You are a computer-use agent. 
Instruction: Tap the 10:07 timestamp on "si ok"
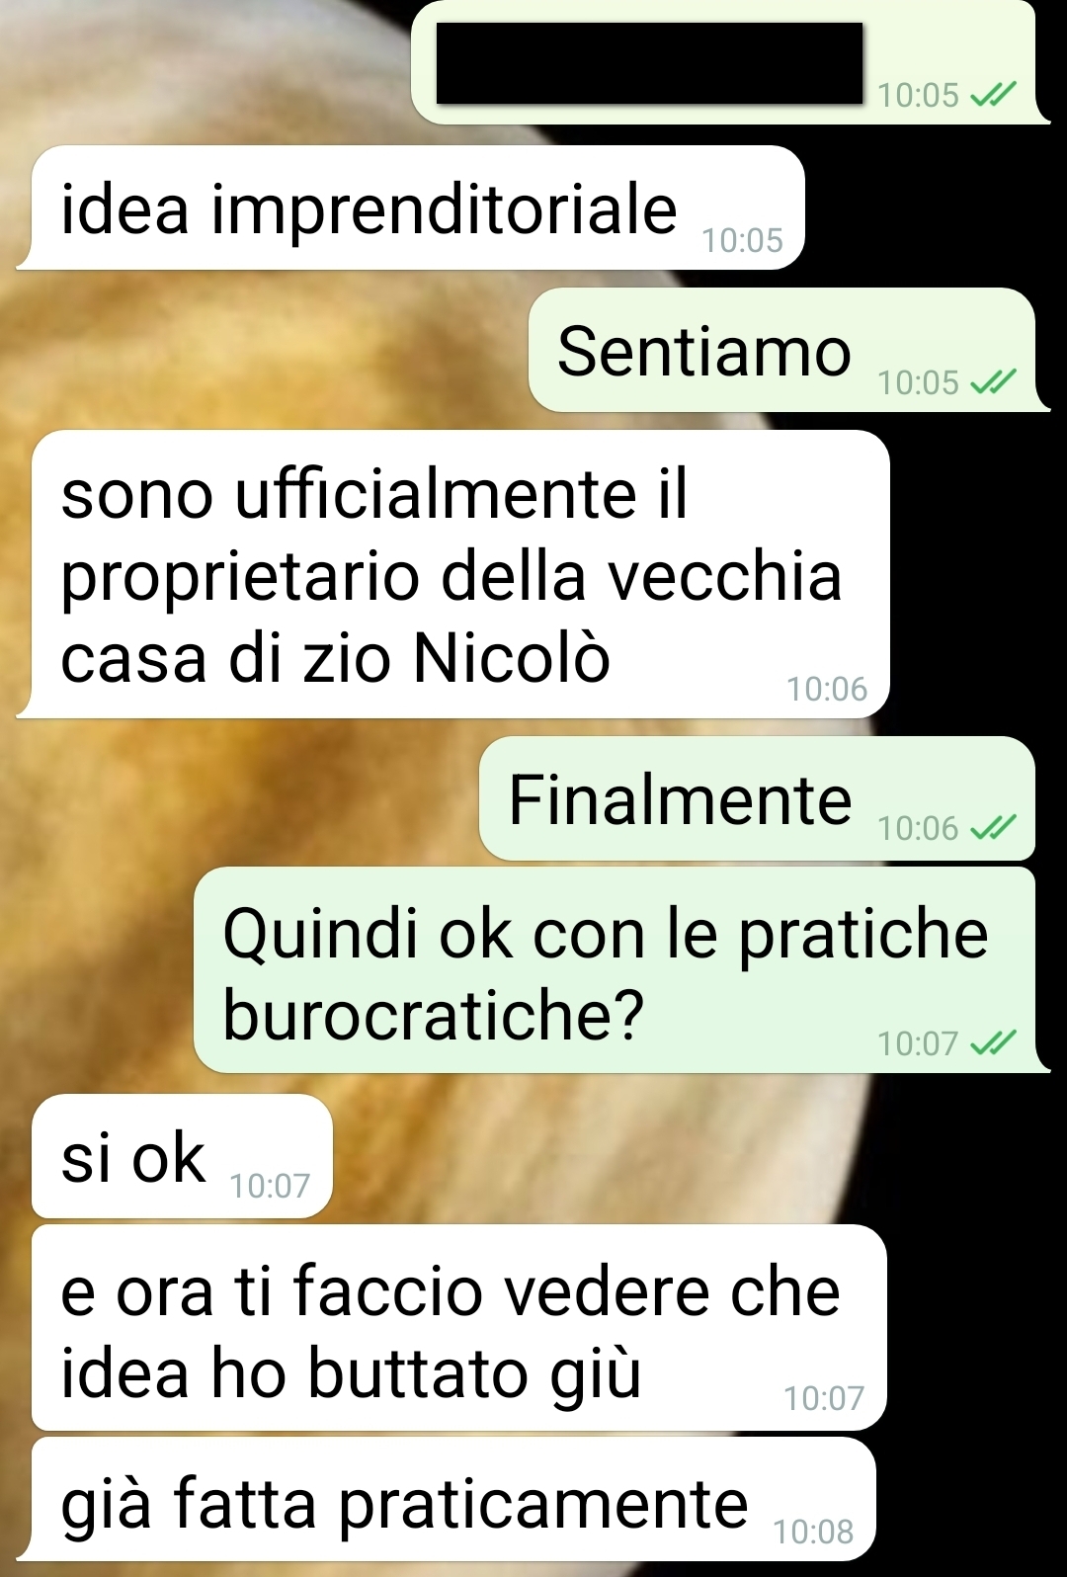click(270, 1185)
